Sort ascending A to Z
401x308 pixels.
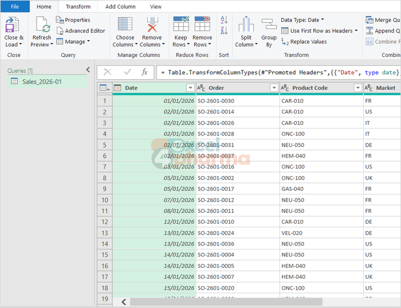pos(224,20)
